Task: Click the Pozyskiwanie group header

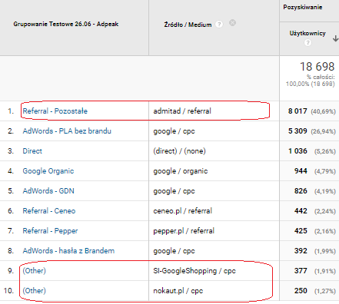Action: coord(303,7)
